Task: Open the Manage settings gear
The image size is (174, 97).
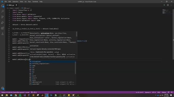Action: point(2,88)
